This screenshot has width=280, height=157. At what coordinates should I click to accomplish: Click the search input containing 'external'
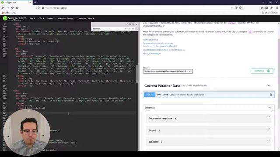pyautogui.click(x=108, y=29)
